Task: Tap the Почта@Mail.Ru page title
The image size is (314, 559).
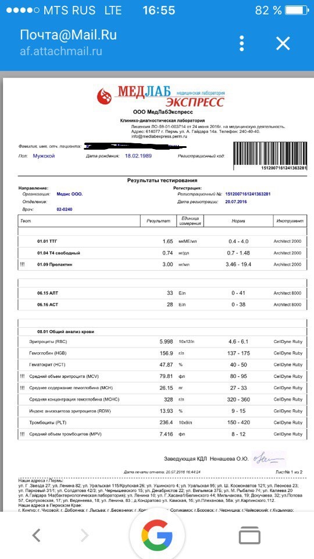Action: (x=68, y=35)
